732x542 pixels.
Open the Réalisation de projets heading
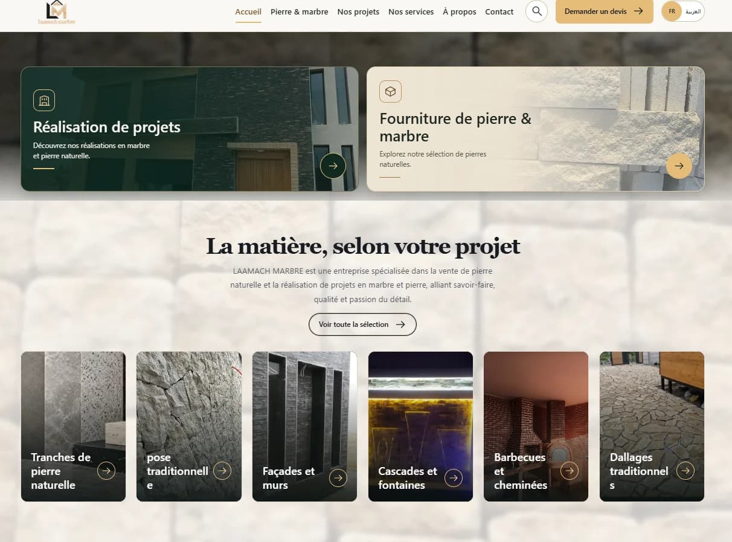click(x=107, y=127)
